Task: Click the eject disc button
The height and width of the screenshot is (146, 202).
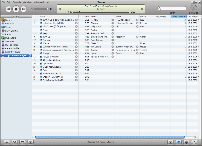Action: pos(194,142)
